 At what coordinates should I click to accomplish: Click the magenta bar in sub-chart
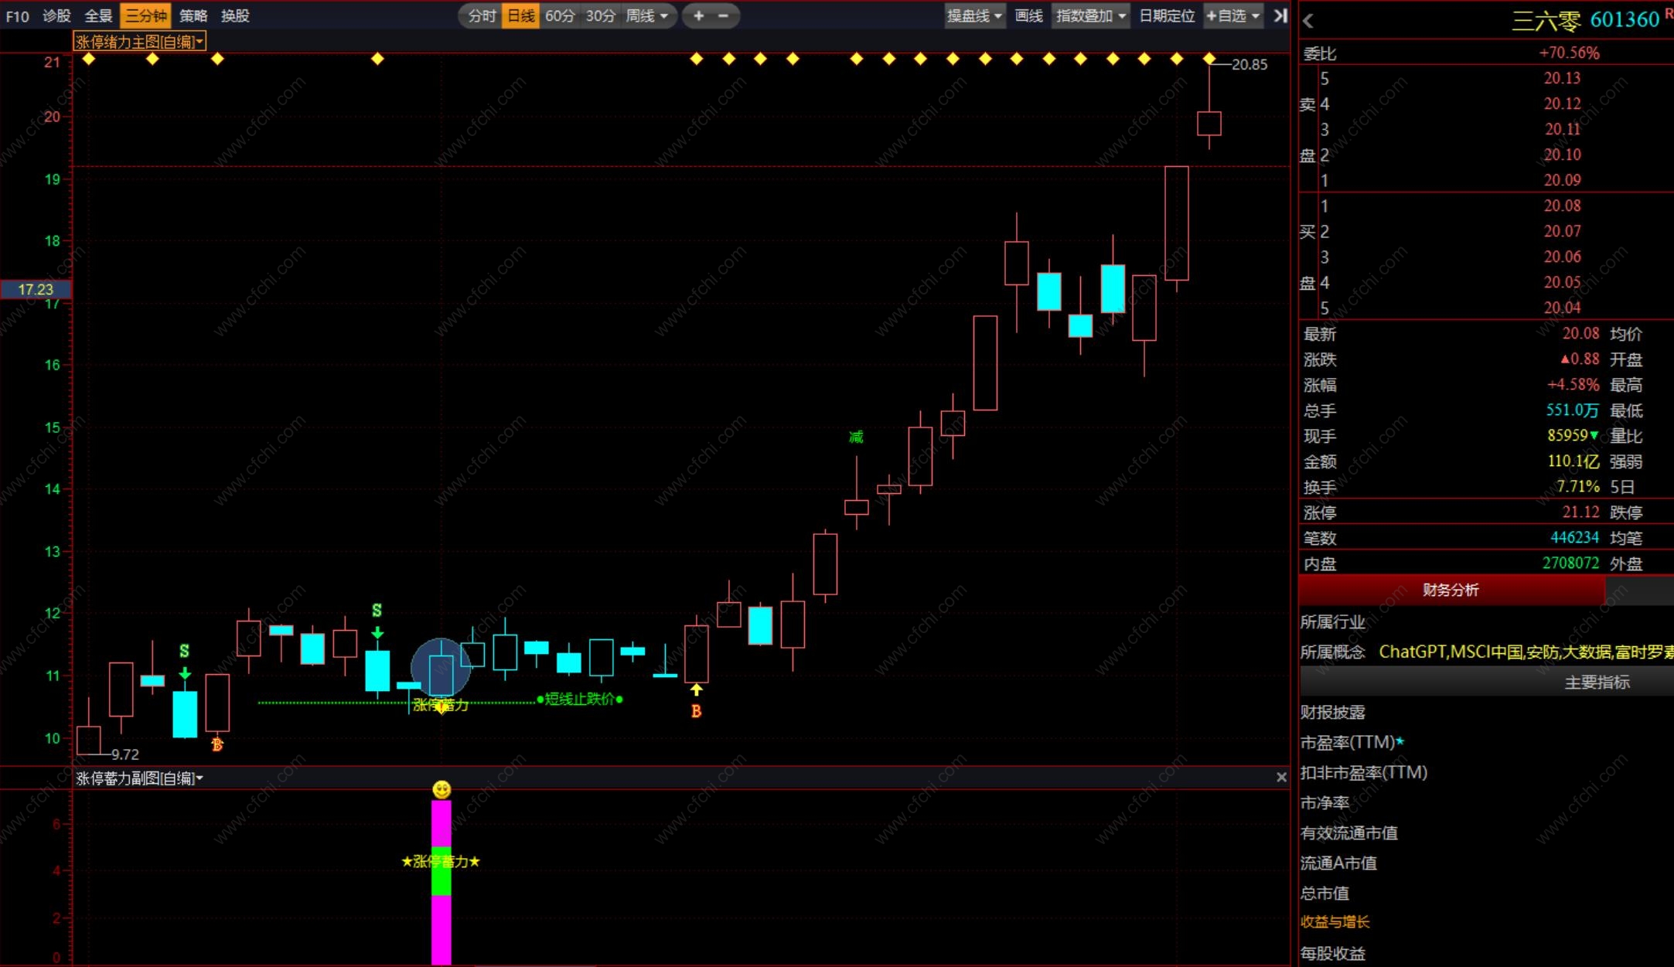pyautogui.click(x=441, y=928)
